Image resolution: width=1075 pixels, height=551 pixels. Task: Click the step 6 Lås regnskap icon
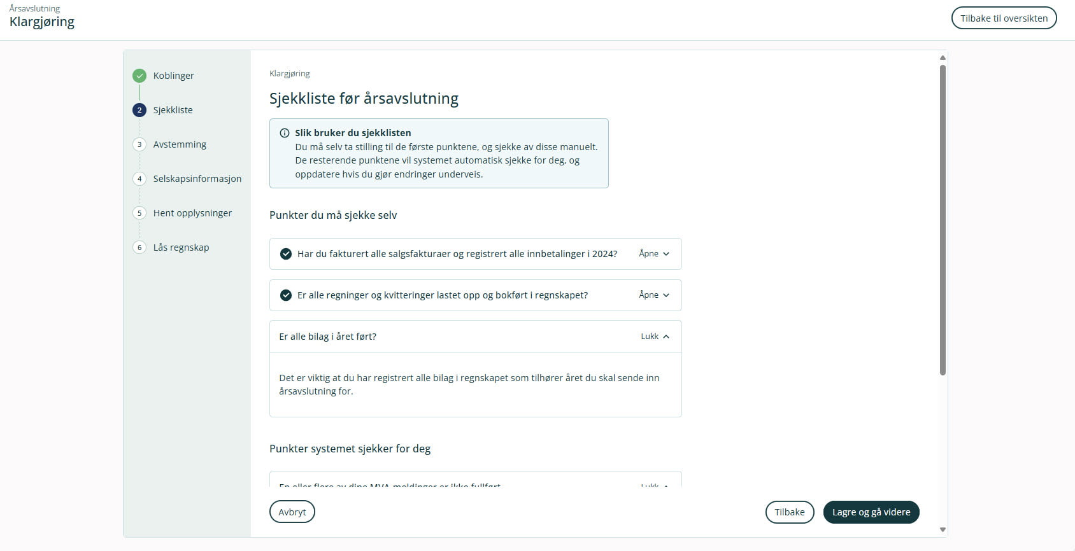pos(139,248)
